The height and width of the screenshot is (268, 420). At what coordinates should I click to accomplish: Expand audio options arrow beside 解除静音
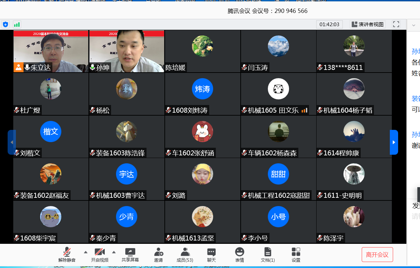[x=86, y=251]
